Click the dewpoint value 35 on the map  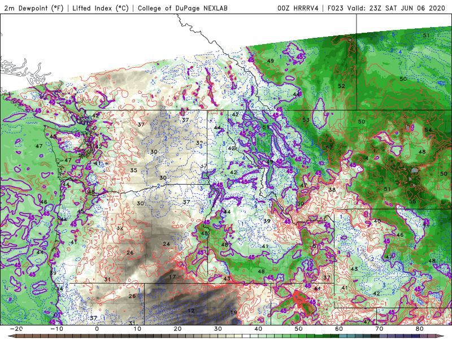coord(133,171)
